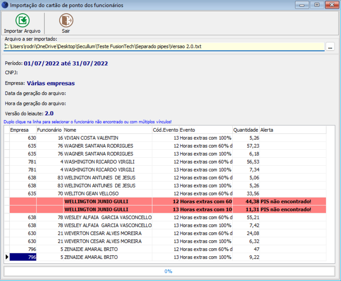This screenshot has width=341, height=281.
Task: Click the current-row arrow indicator
Action: pos(7,257)
